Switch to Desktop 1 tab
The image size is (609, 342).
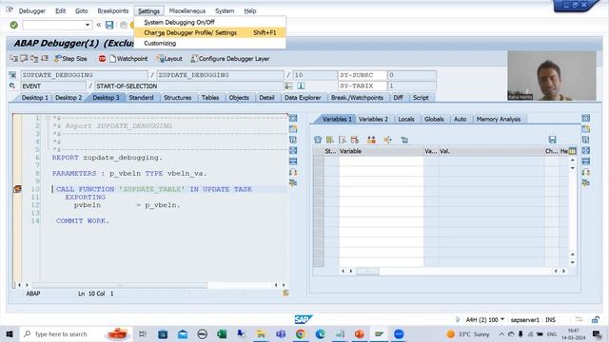(34, 98)
